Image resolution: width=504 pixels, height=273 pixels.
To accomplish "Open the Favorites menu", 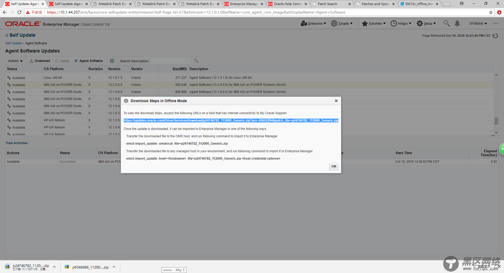I will pyautogui.click(x=374, y=23).
